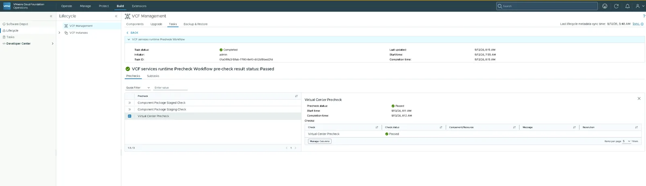Open the Items per page dropdown
Viewport: 646px width, 186px height.
tap(627, 141)
